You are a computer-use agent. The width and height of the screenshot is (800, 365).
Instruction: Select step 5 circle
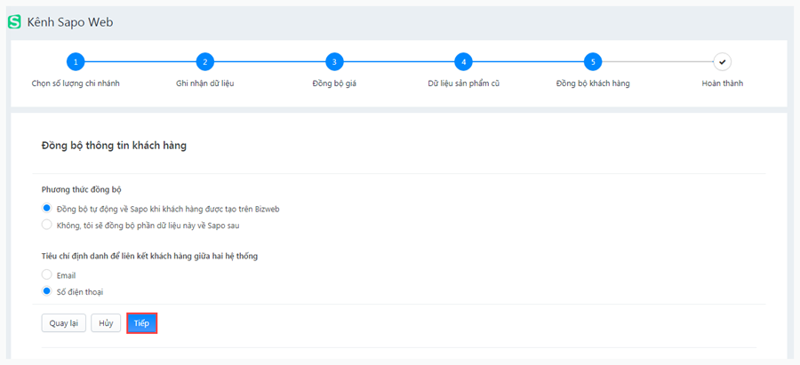pyautogui.click(x=593, y=62)
